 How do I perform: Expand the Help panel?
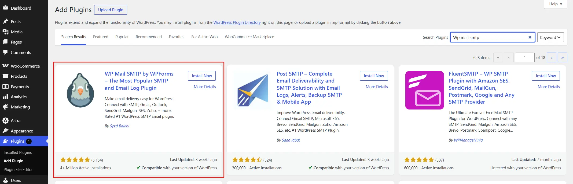tap(556, 4)
